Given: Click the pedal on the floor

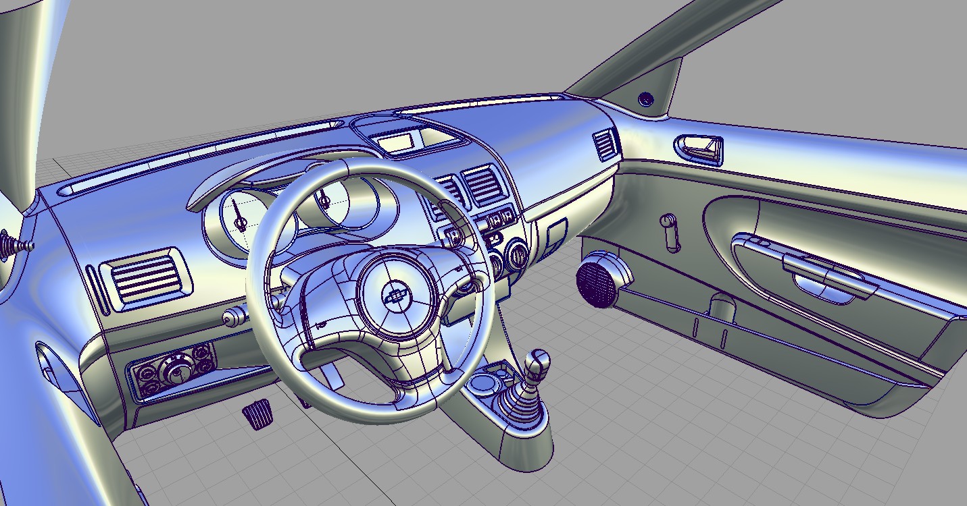Looking at the screenshot, I should click(x=256, y=414).
